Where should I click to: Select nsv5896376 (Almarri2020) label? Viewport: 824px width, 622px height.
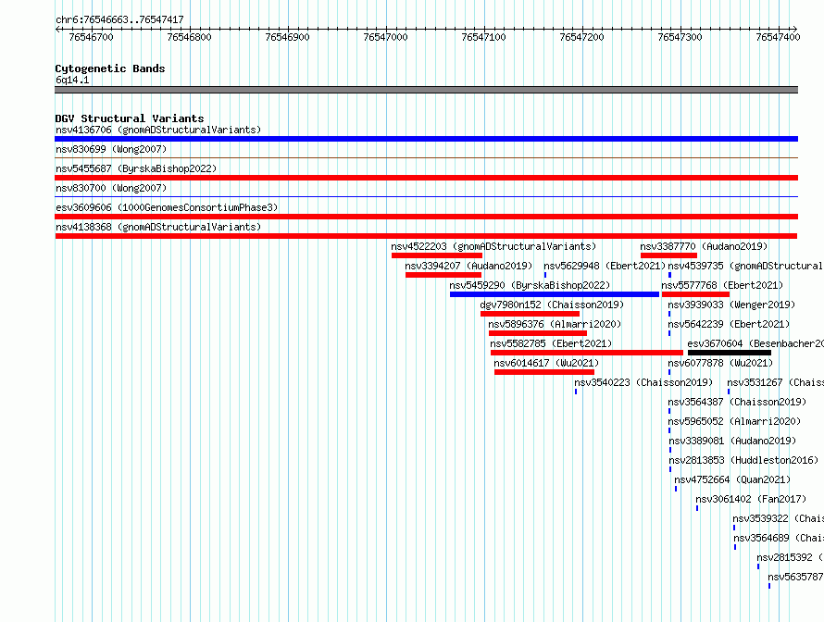click(x=555, y=324)
